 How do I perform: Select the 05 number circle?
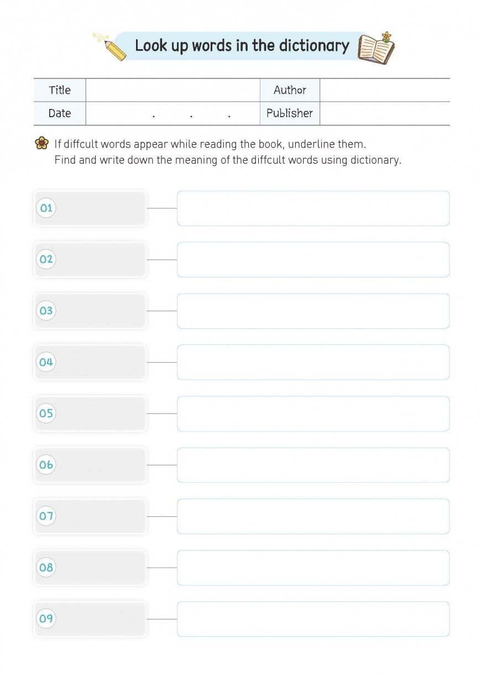46,413
